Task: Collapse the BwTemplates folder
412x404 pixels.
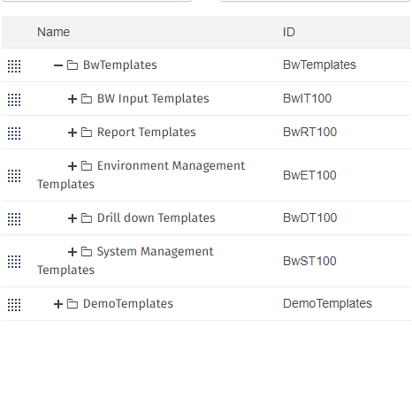Action: point(58,65)
